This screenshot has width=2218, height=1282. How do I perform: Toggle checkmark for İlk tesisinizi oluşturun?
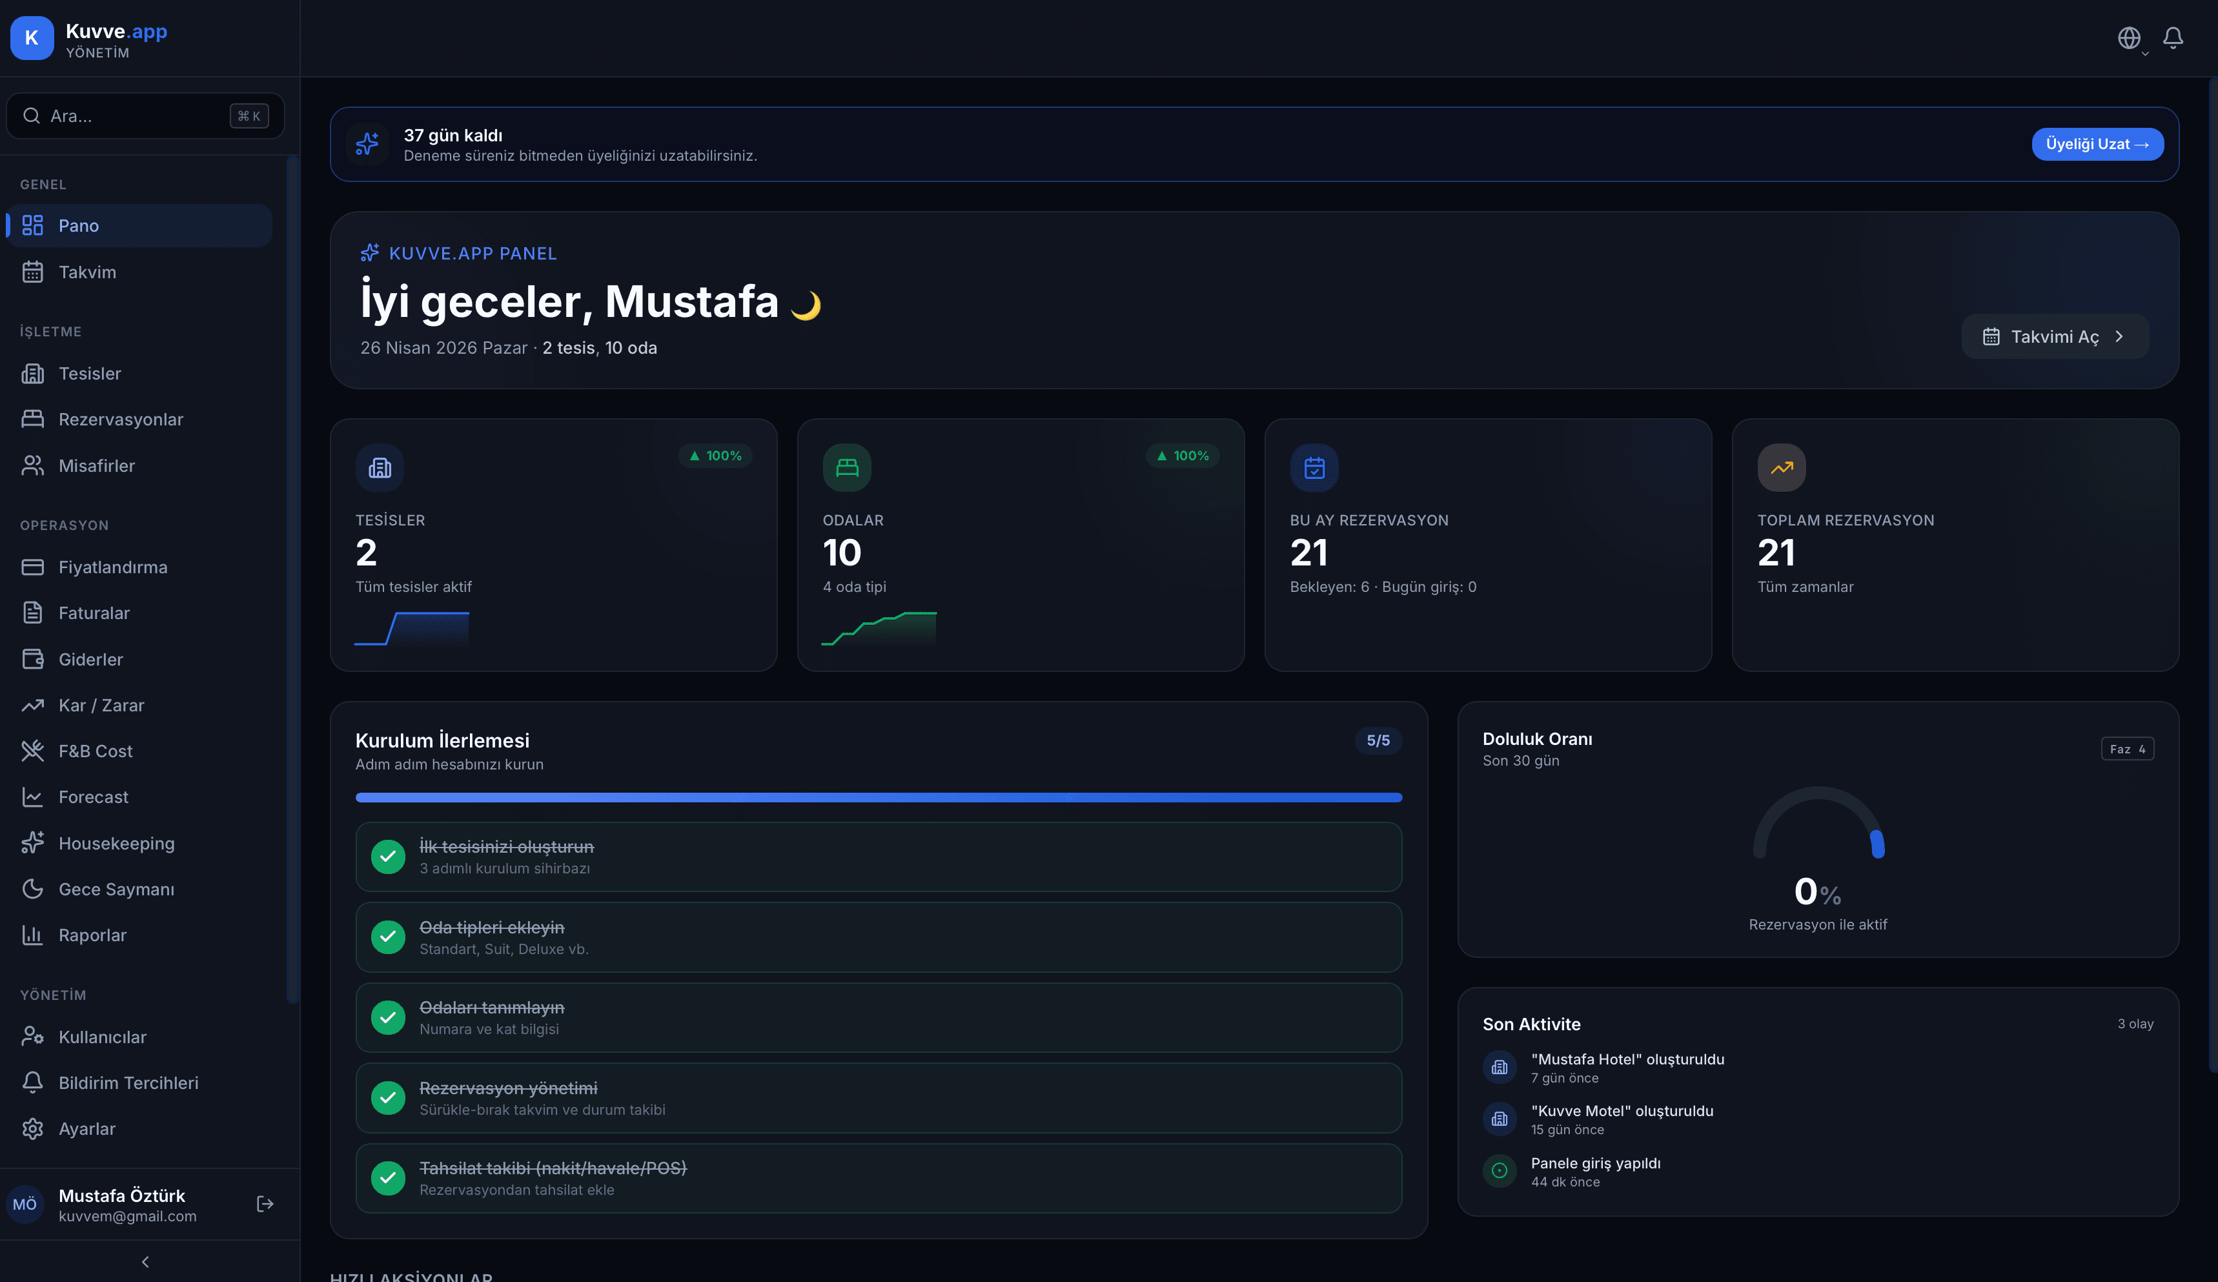pos(387,856)
